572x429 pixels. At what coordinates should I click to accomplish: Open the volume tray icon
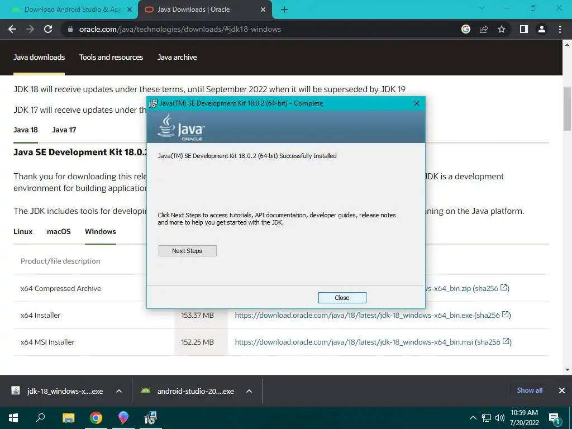[x=499, y=418]
